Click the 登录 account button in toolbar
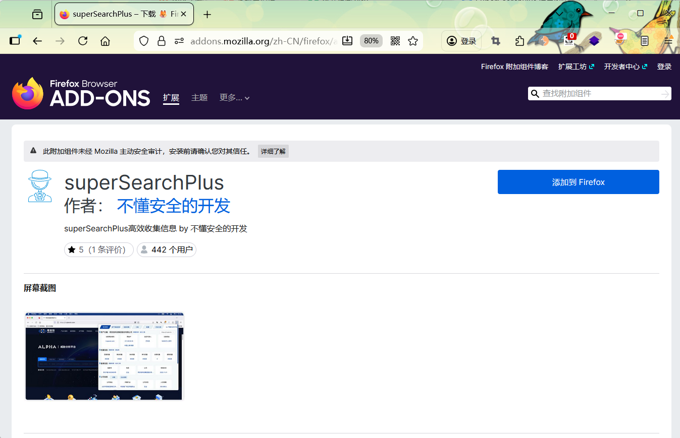The height and width of the screenshot is (438, 680). click(x=461, y=41)
